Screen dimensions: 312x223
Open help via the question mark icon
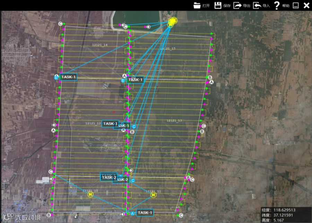coord(277,5)
